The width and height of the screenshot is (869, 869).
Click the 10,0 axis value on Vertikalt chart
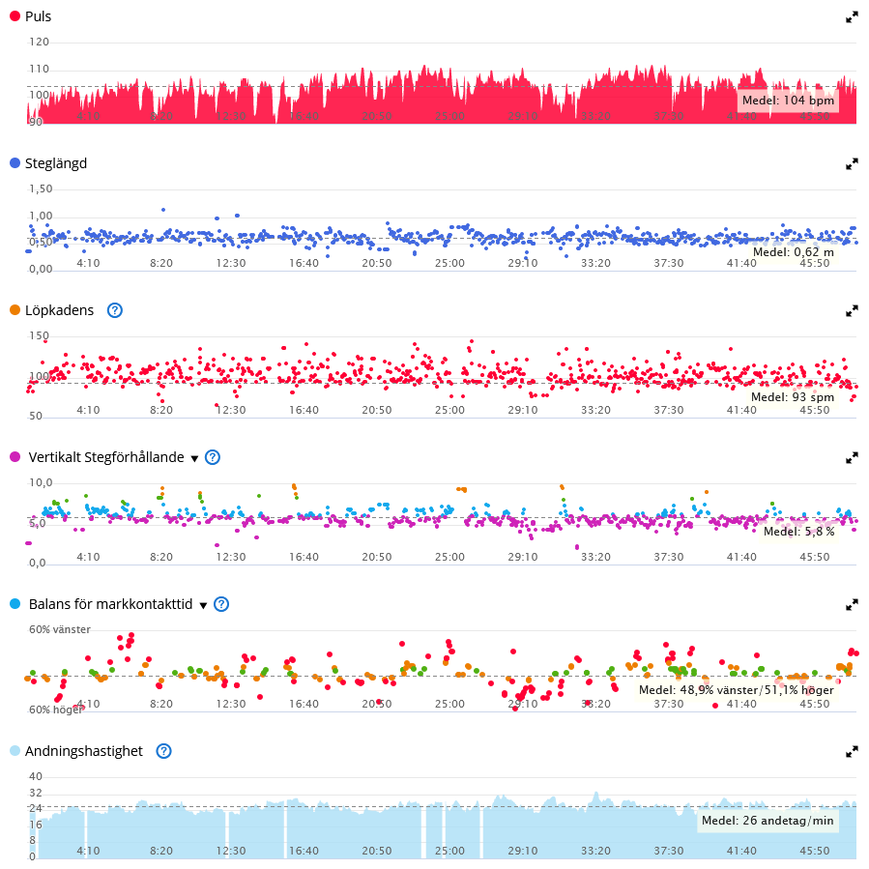click(x=41, y=482)
